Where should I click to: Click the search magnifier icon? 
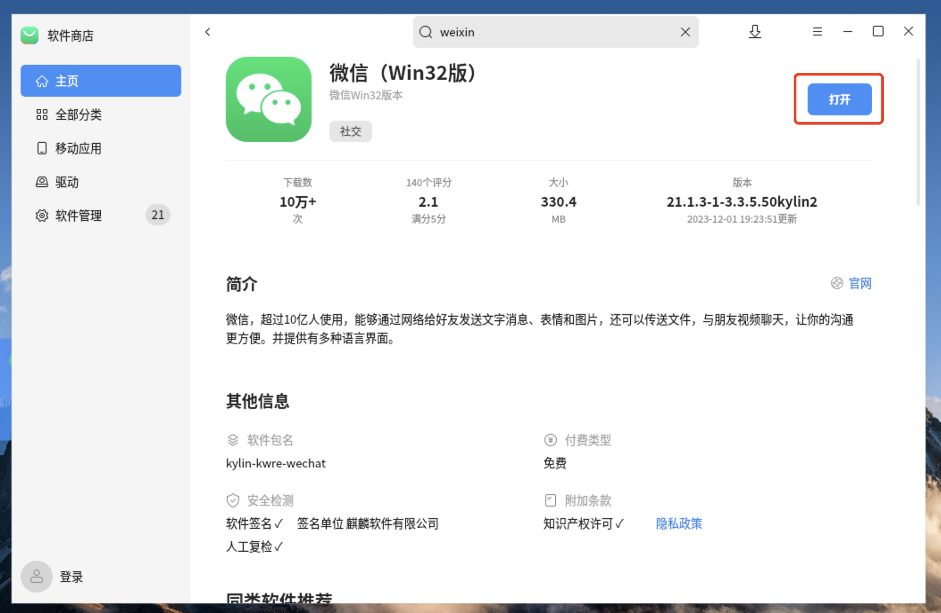426,32
